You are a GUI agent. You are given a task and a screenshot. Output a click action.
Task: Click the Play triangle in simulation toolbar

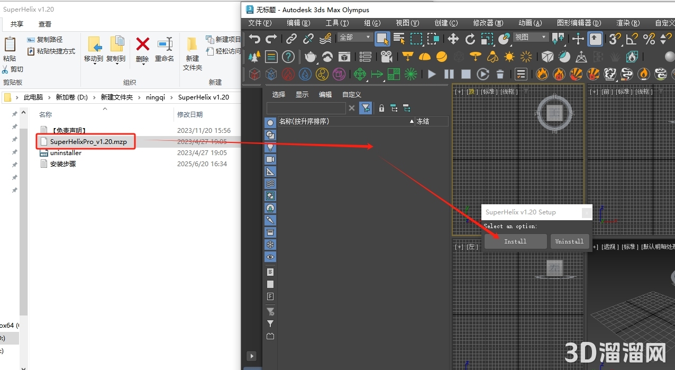pyautogui.click(x=432, y=74)
